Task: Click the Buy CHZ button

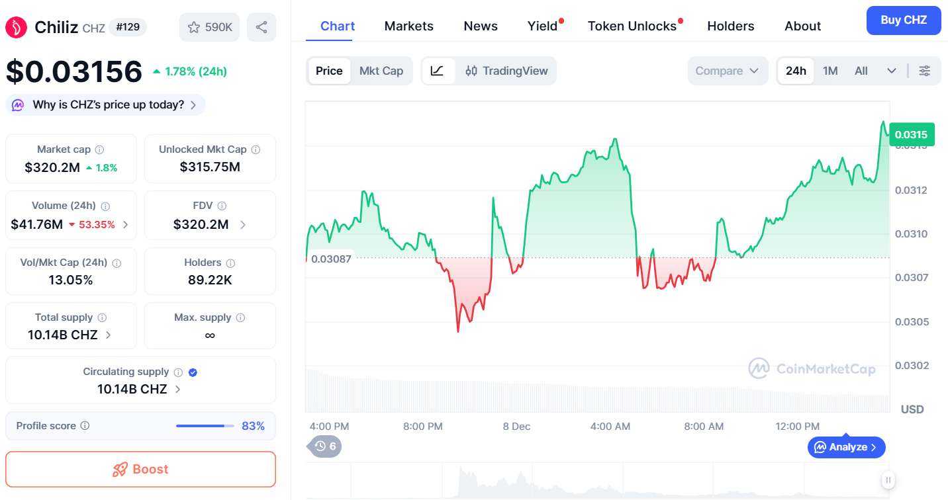Action: click(903, 21)
